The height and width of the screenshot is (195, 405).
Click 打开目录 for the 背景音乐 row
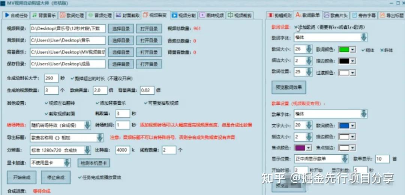pos(149,52)
